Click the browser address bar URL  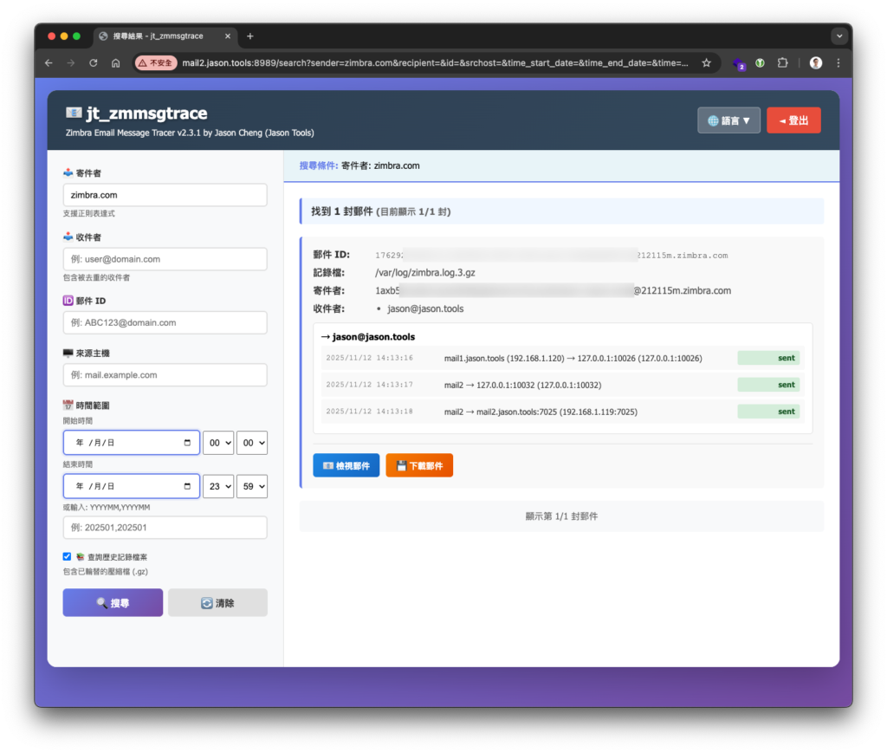[435, 63]
